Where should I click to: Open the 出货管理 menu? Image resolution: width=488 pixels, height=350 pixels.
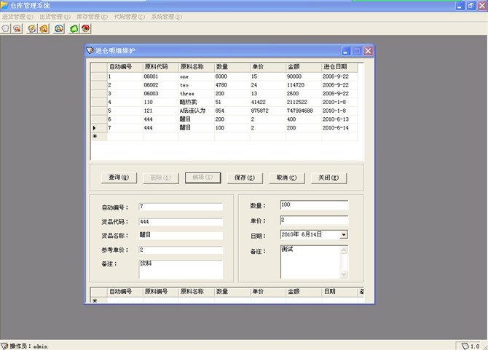(55, 17)
